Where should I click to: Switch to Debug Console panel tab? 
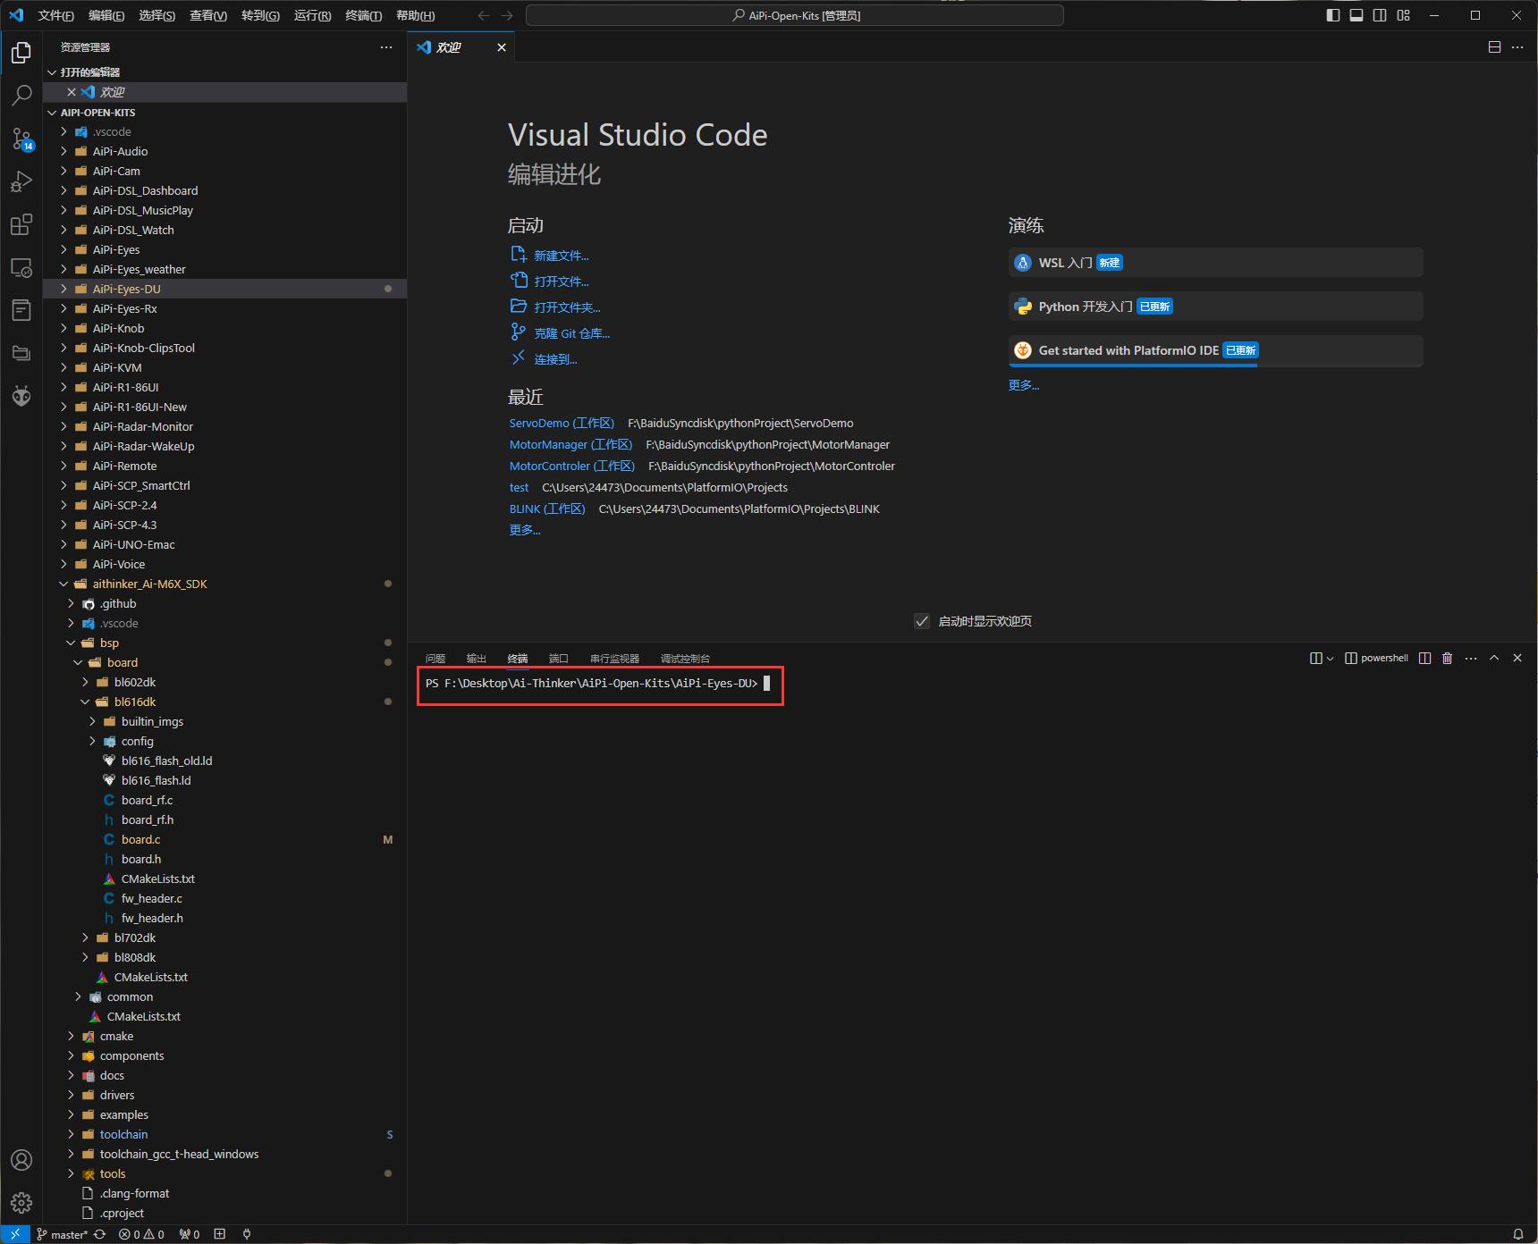click(685, 658)
